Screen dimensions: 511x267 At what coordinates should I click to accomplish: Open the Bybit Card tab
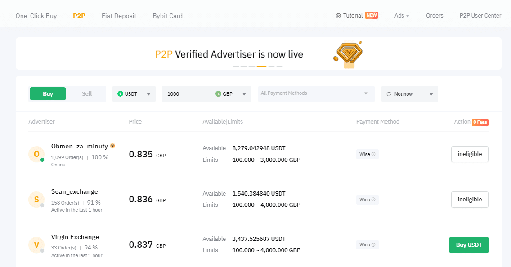click(x=167, y=16)
